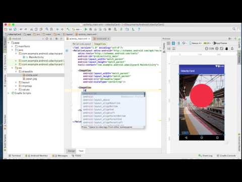Expand the mipmap folder in project tree
Viewport: 242px width, 182px height.
click(x=16, y=86)
